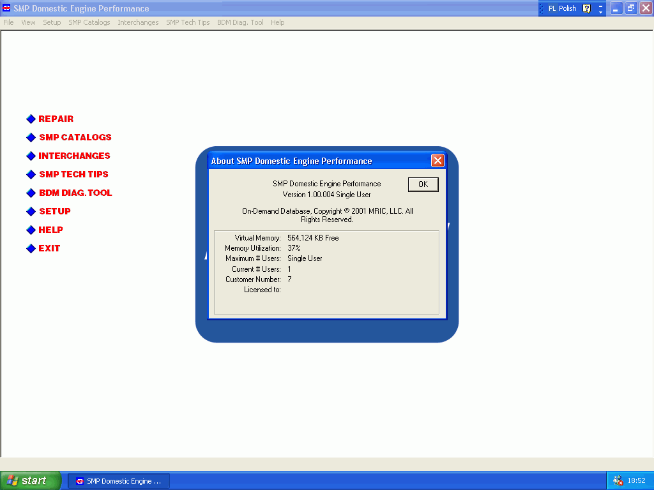Screen dimensions: 654x490
Task: Click the blue diamond beside SETUP
Action: click(31, 212)
